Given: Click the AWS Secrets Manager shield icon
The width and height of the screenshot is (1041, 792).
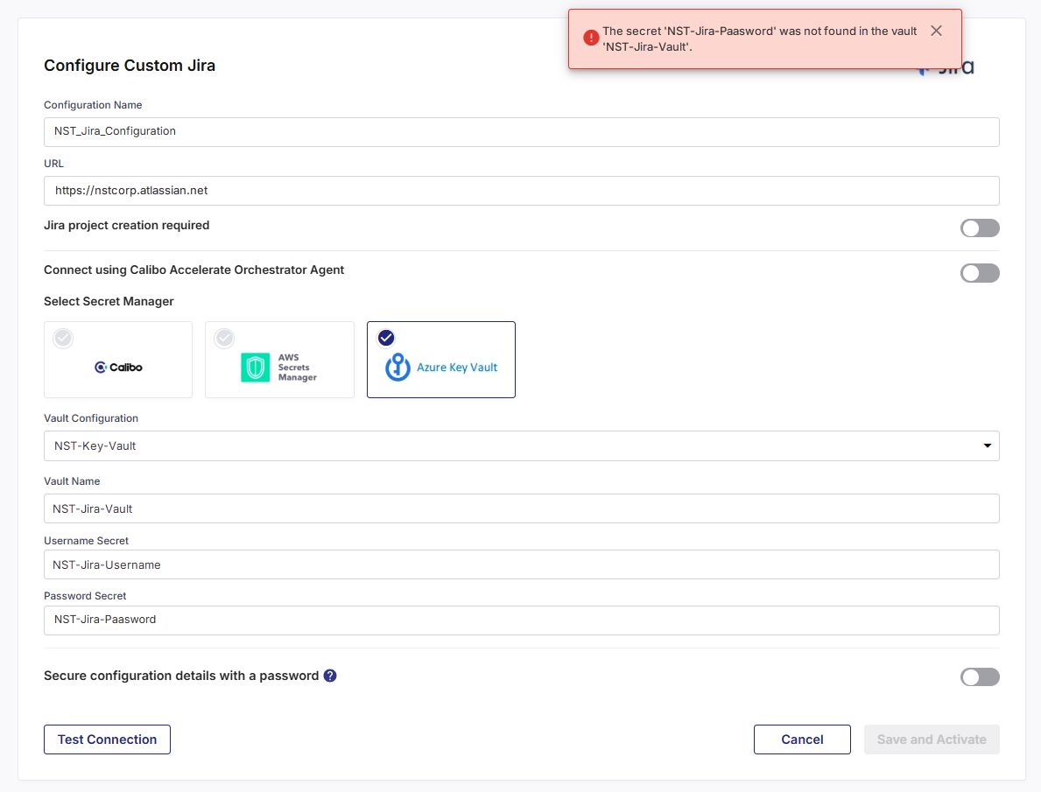Looking at the screenshot, I should [255, 368].
